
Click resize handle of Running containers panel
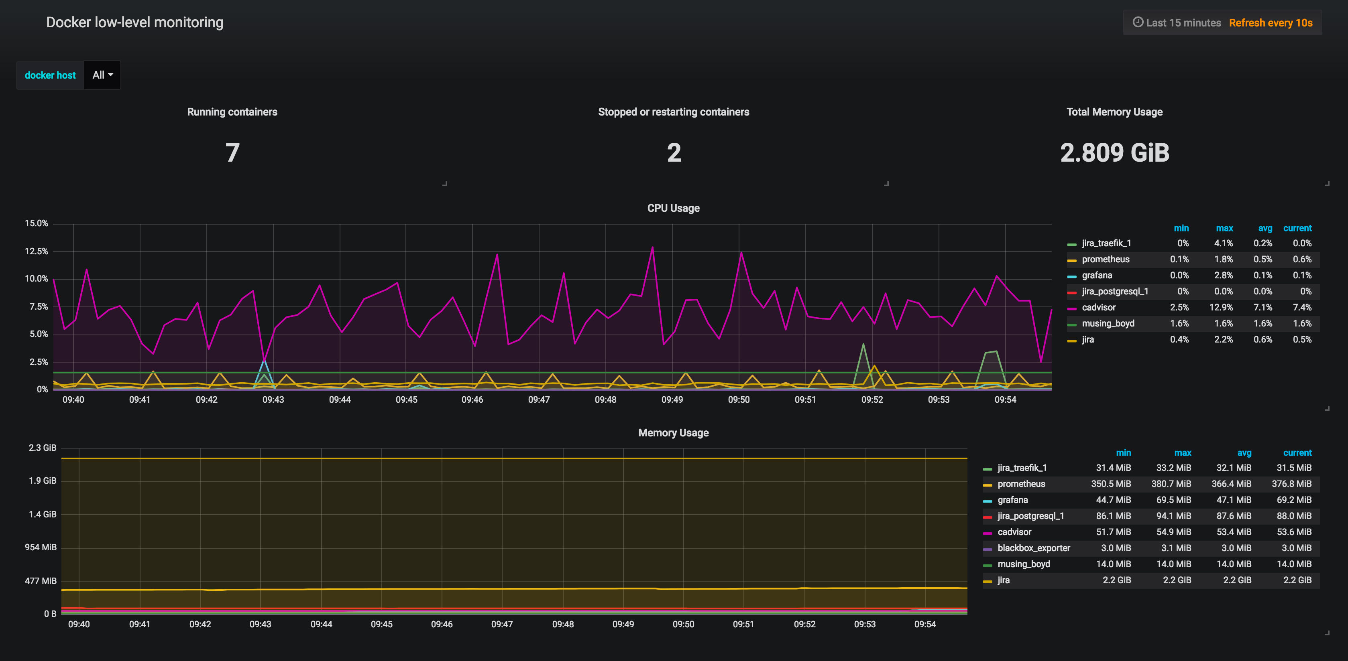coord(444,184)
